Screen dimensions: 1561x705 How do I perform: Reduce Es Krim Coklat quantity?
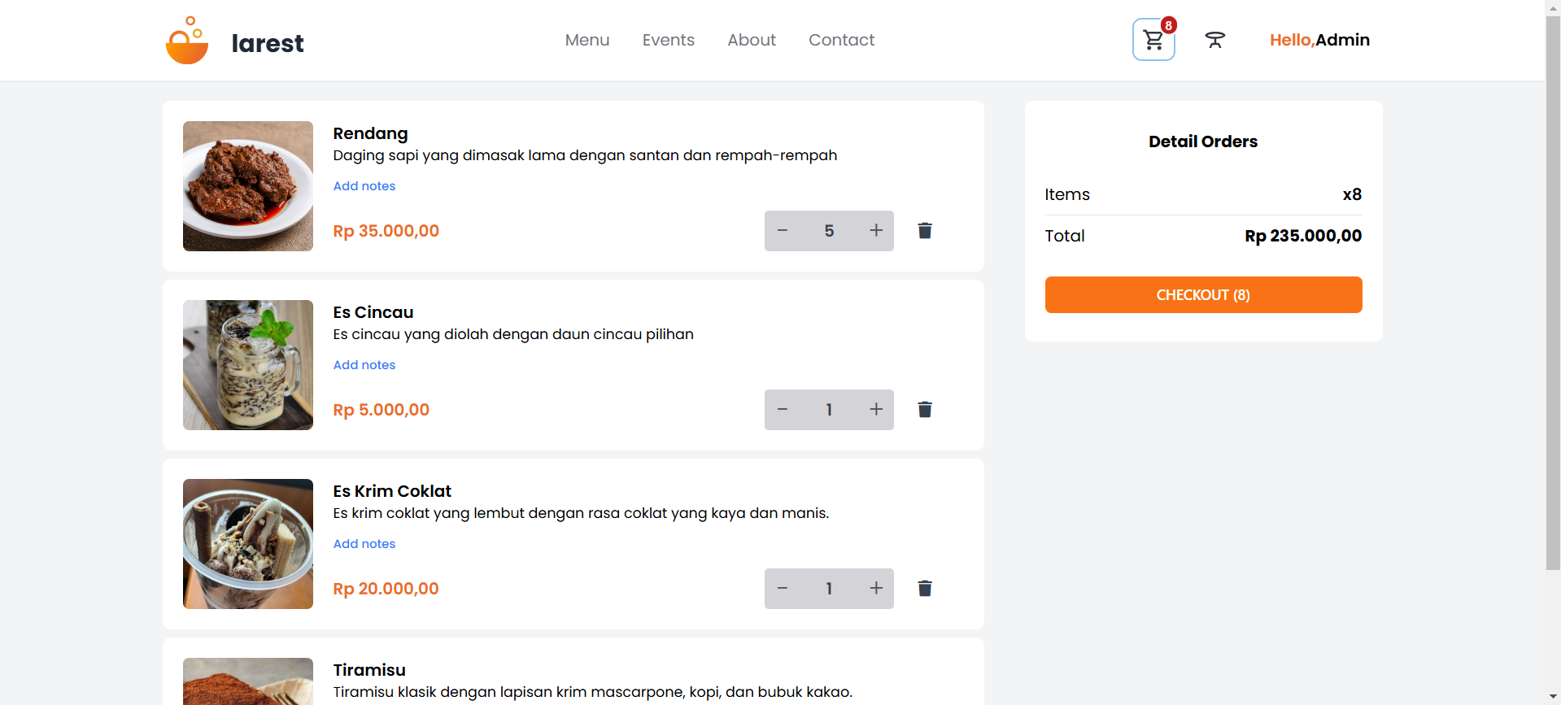(x=783, y=589)
